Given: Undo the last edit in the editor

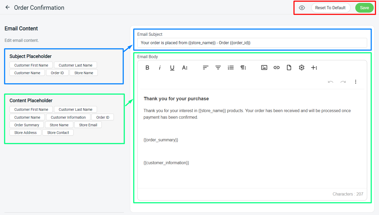Looking at the screenshot, I should tap(331, 82).
